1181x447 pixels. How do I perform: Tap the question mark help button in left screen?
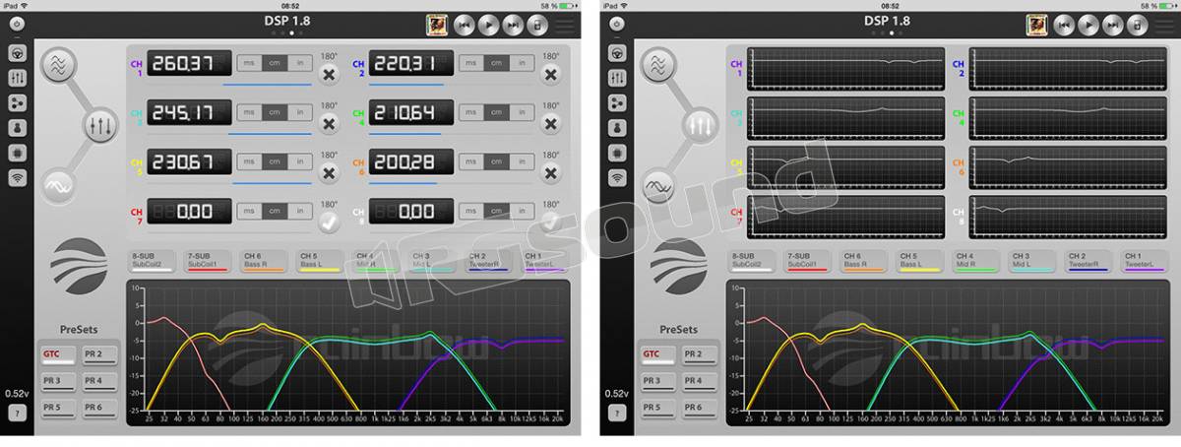(17, 414)
